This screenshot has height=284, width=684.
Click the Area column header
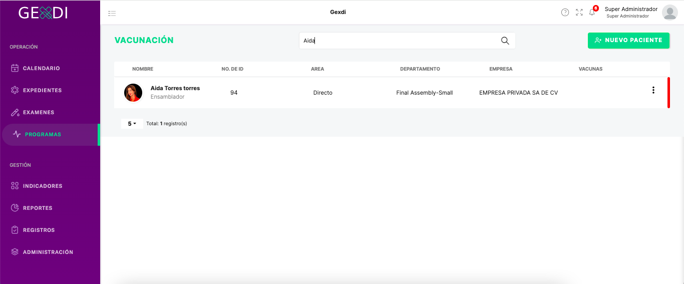click(317, 69)
